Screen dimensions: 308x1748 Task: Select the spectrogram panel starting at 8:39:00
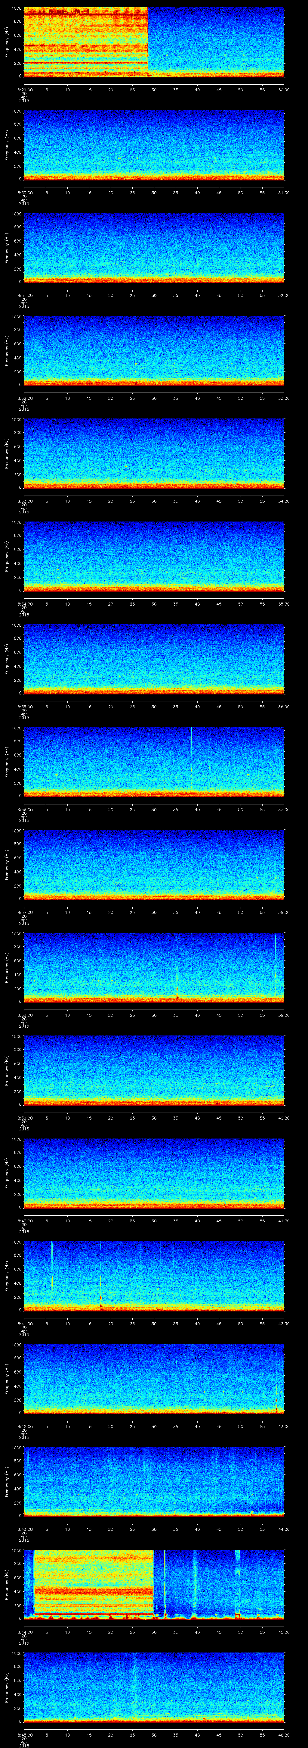point(154,1070)
